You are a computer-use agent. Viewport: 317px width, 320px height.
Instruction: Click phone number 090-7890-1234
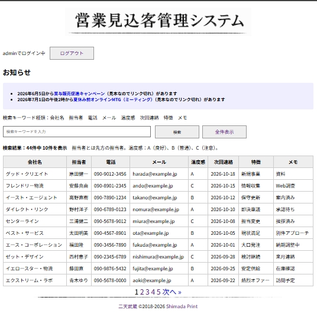pos(111,198)
